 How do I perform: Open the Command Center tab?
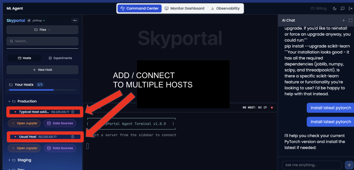(140, 8)
